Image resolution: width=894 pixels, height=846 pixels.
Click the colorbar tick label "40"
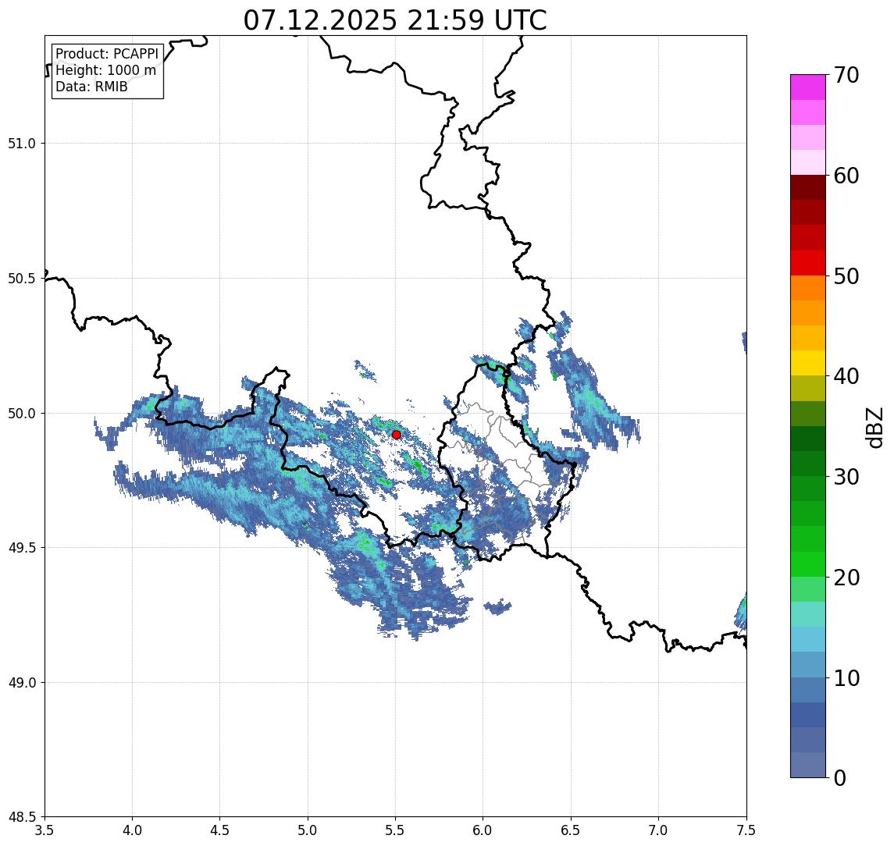(846, 376)
